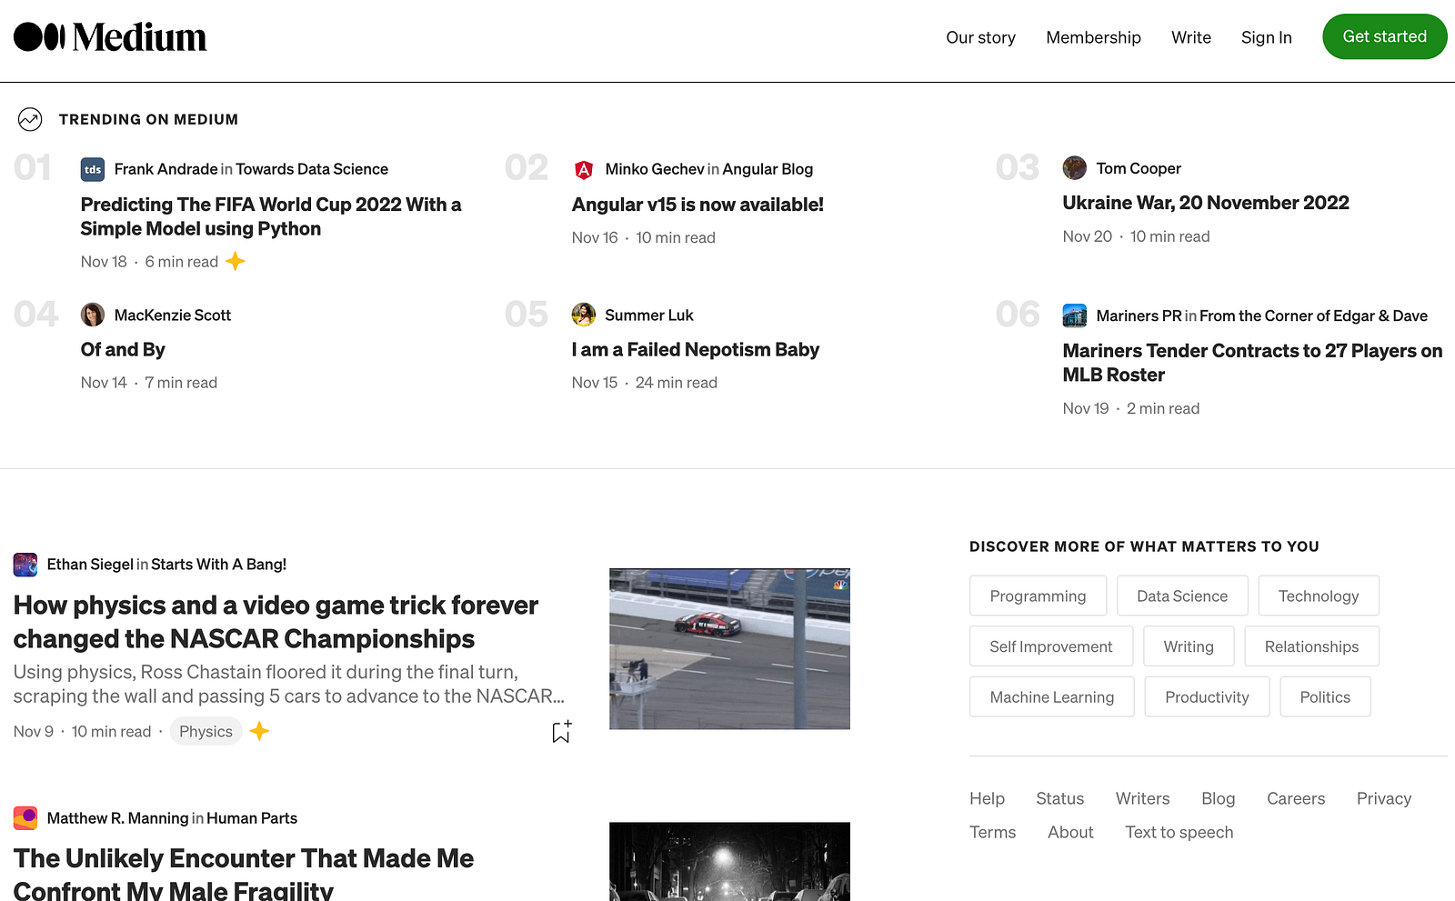Viewport: 1455px width, 901px height.
Task: Click the black-and-white street thumbnail
Action: 729,862
